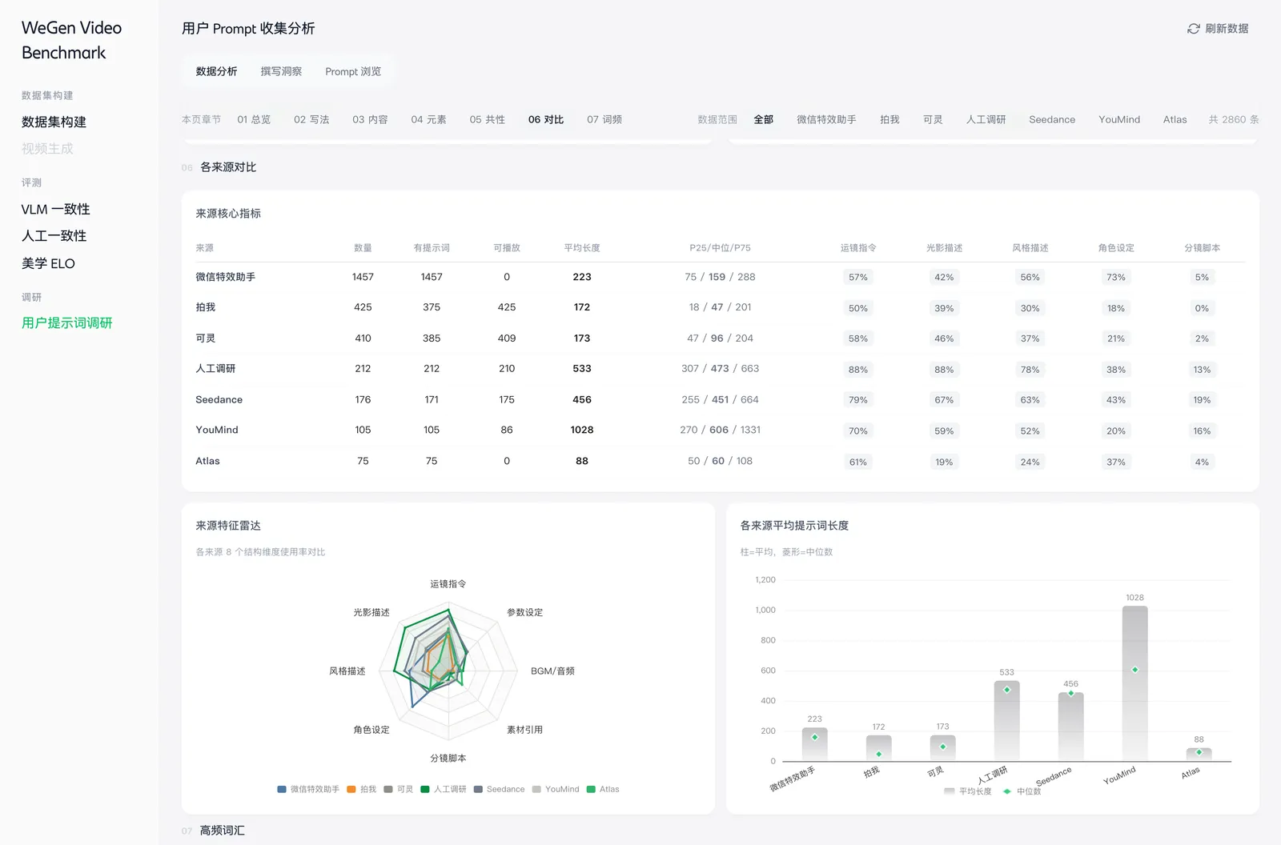Toggle the 微信特效助手 radar legend swatch
This screenshot has width=1281, height=845.
coord(282,790)
